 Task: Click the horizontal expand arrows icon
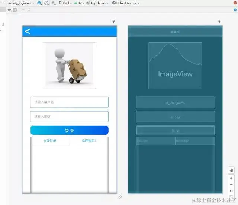(23, 10)
